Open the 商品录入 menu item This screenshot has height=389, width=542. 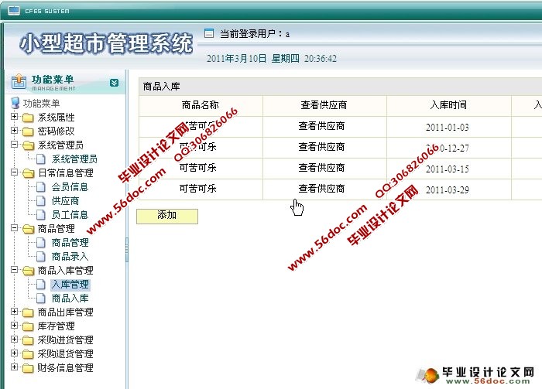coord(70,257)
